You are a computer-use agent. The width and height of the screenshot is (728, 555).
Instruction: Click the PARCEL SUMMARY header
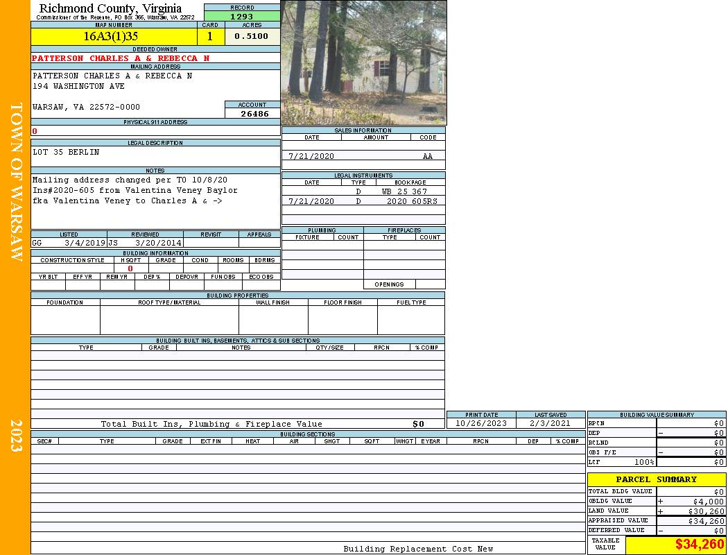pos(657,479)
